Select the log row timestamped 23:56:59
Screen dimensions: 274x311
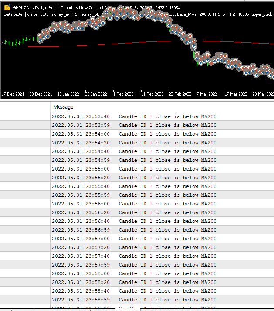[x=137, y=230]
